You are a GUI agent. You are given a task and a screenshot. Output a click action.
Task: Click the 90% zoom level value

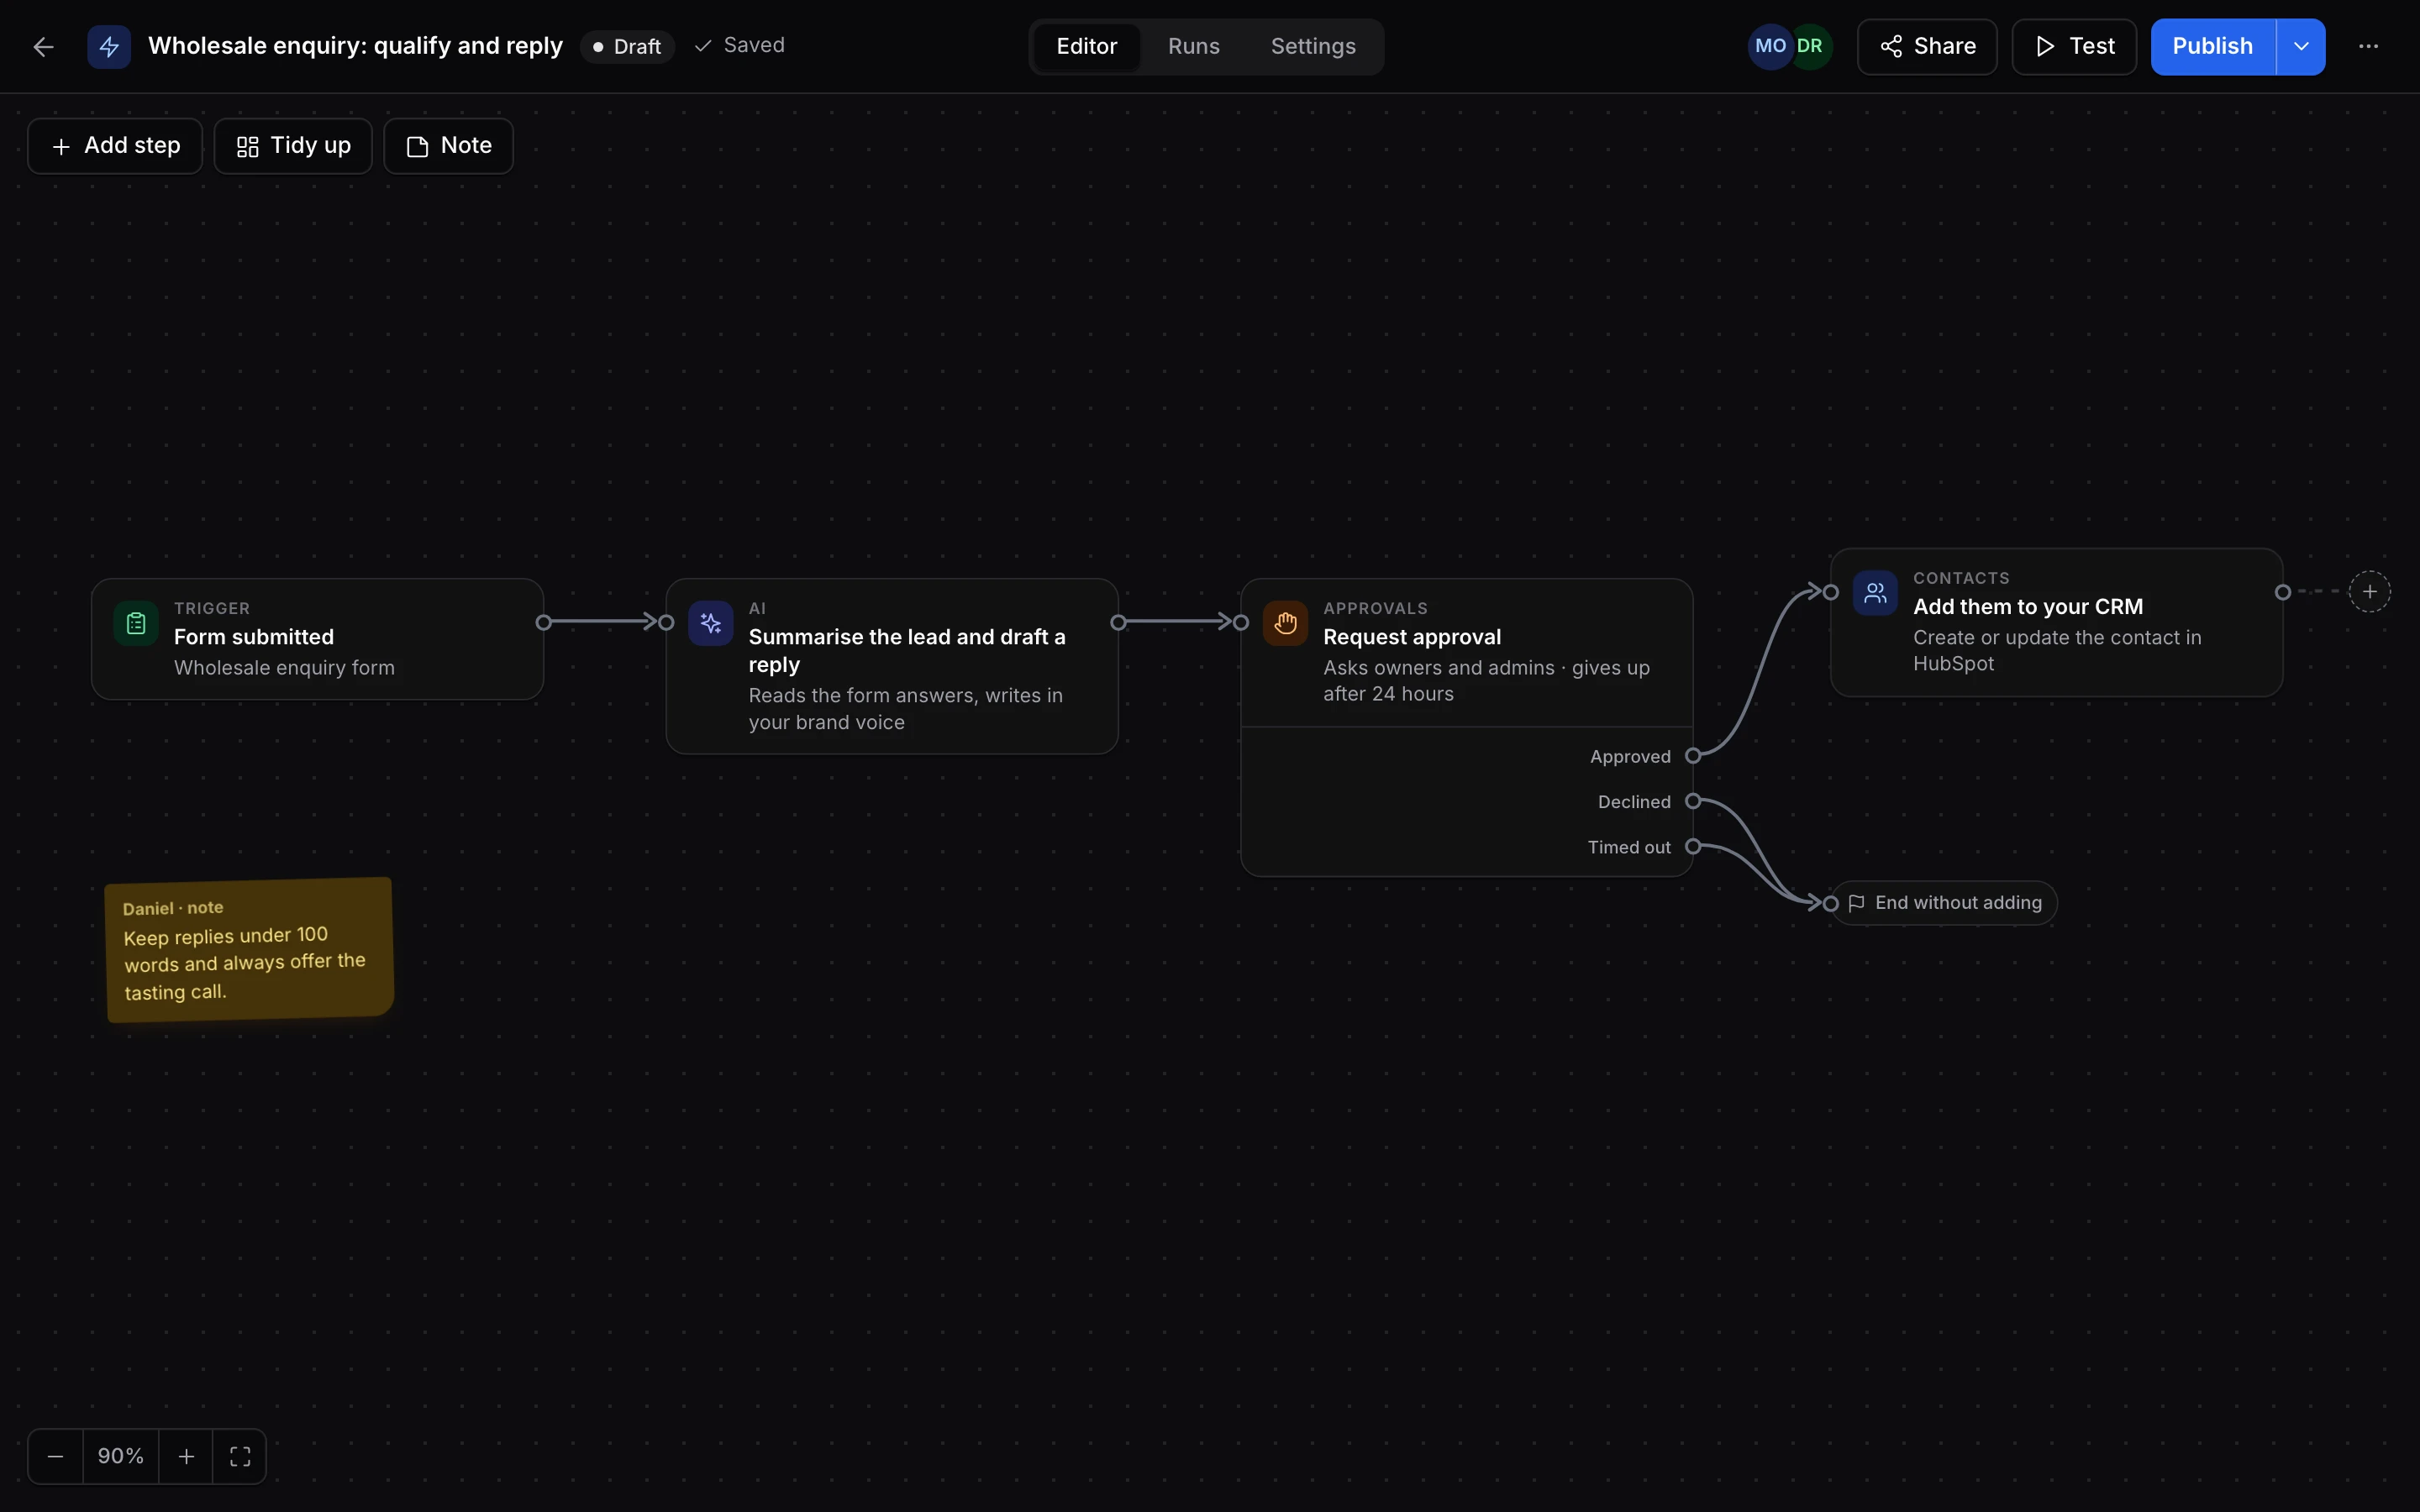pyautogui.click(x=121, y=1457)
